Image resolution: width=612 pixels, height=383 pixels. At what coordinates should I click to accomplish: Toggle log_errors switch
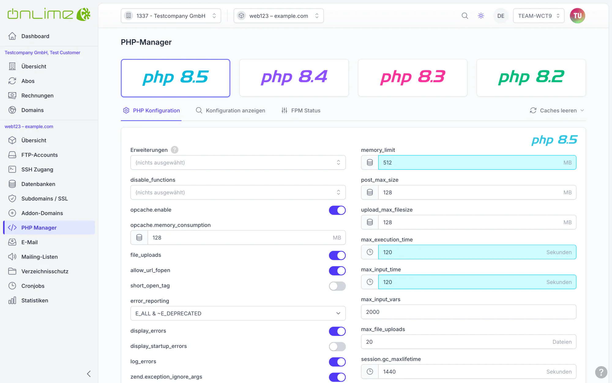pyautogui.click(x=337, y=362)
